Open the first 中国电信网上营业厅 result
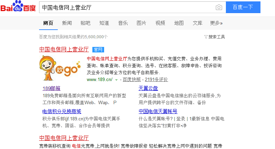Viewport: 275px width, 149px height. [x=64, y=49]
